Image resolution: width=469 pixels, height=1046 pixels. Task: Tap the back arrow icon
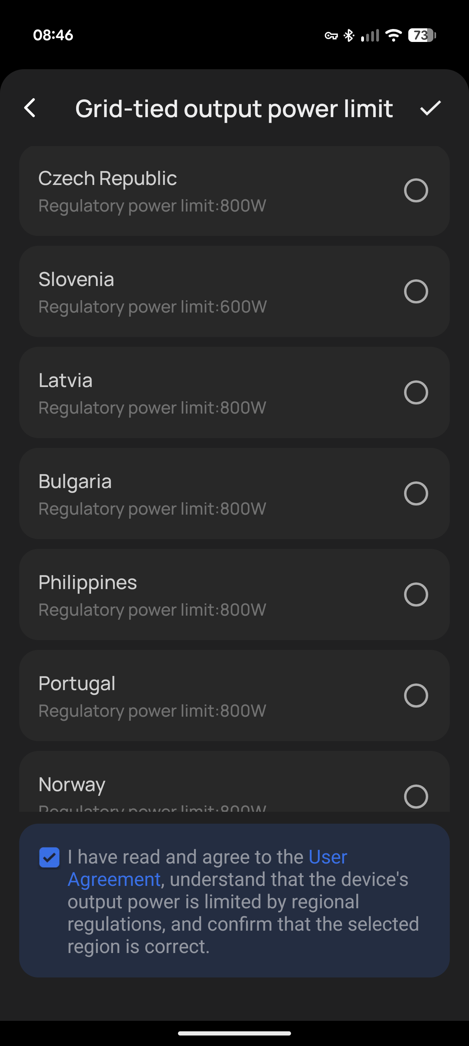30,108
